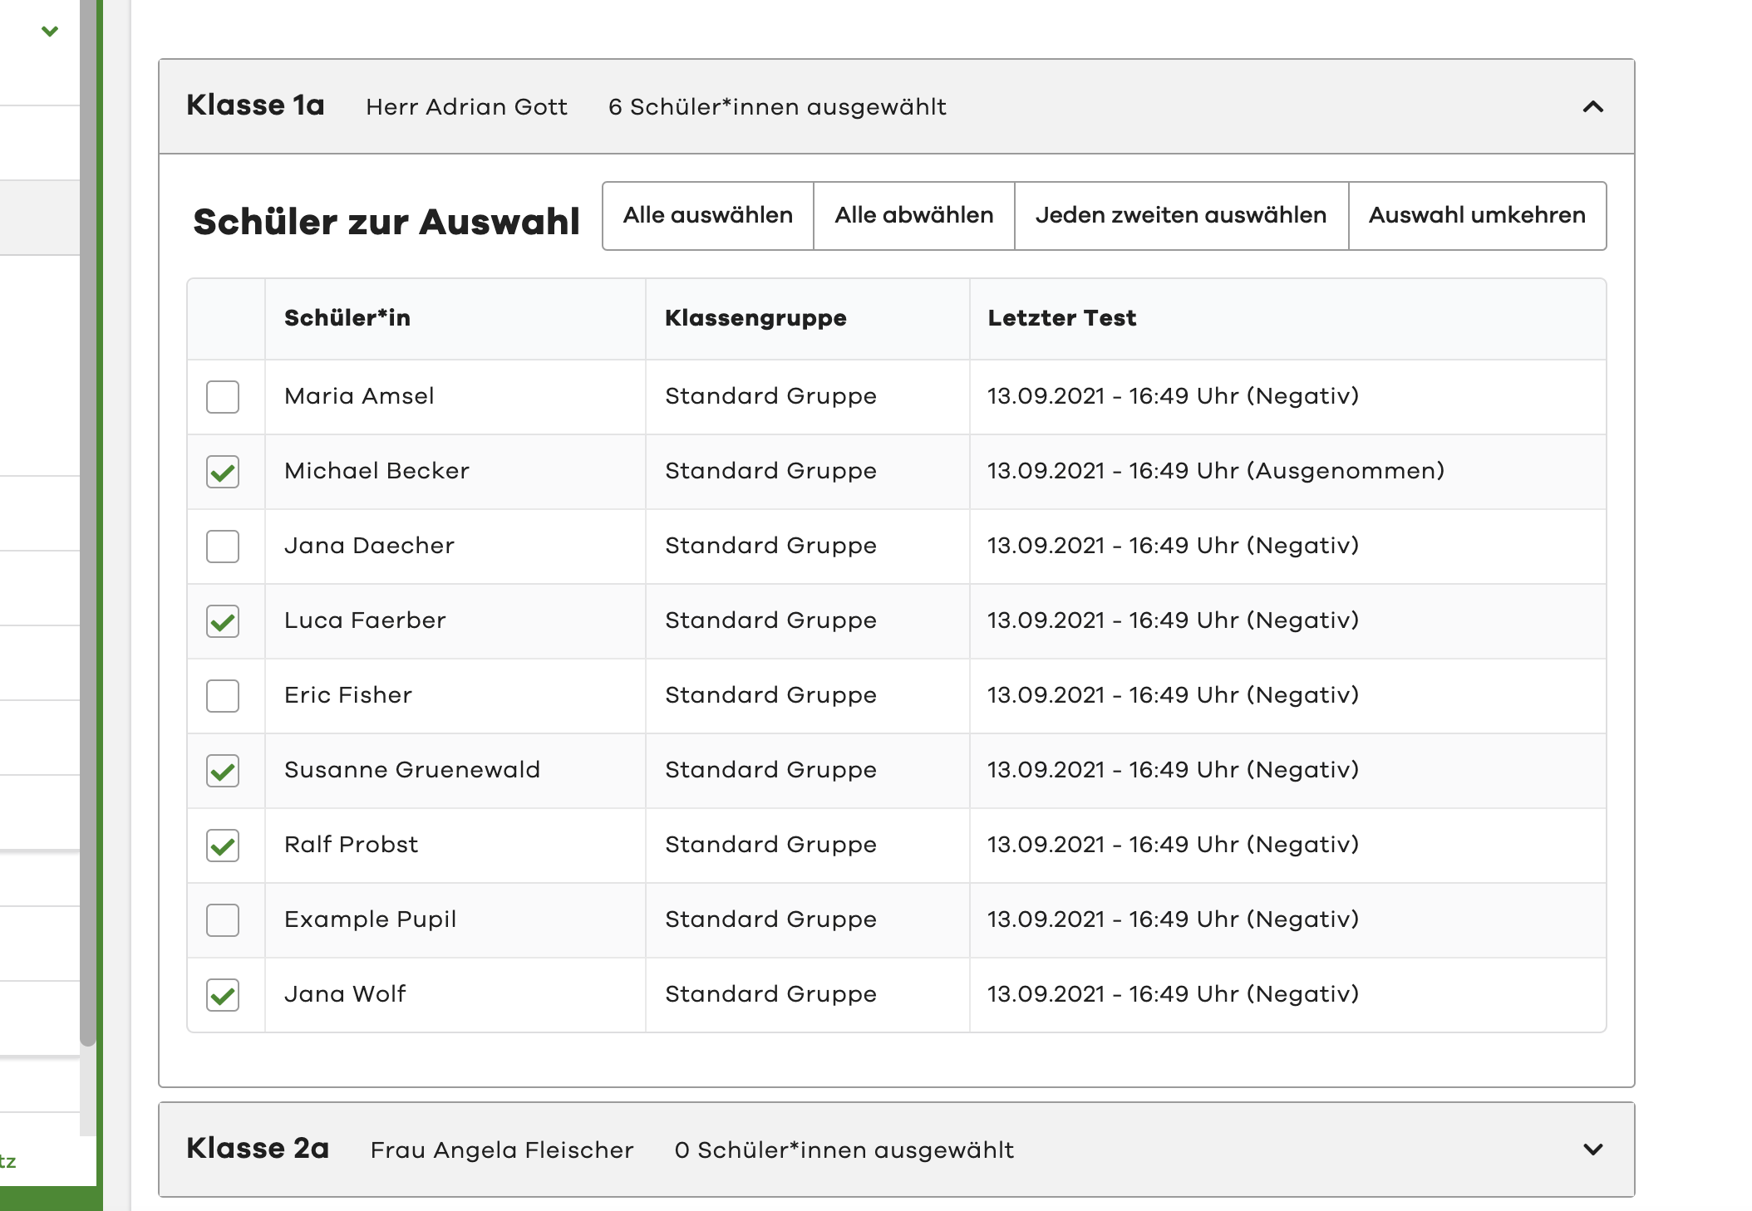Viewport: 1752px width, 1211px height.
Task: Click the 'Alle auswählen' button
Action: (x=707, y=215)
